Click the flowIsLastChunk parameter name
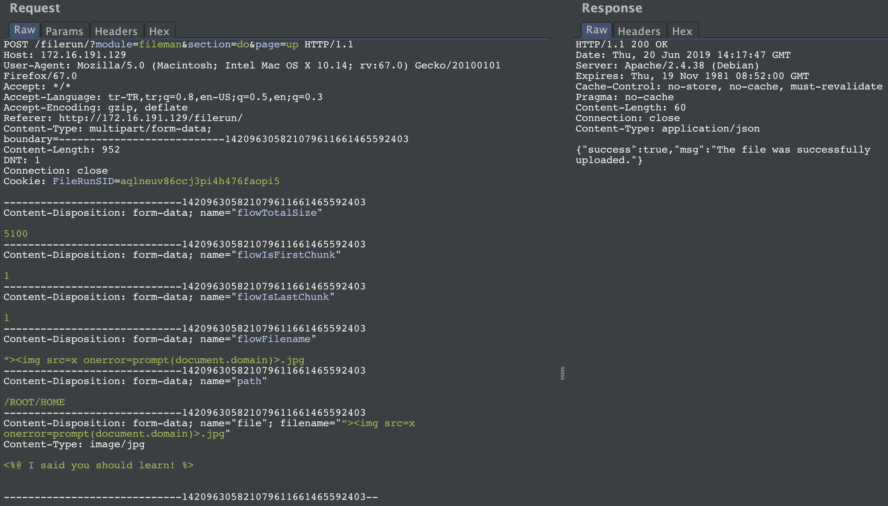This screenshot has width=888, height=506. point(283,297)
